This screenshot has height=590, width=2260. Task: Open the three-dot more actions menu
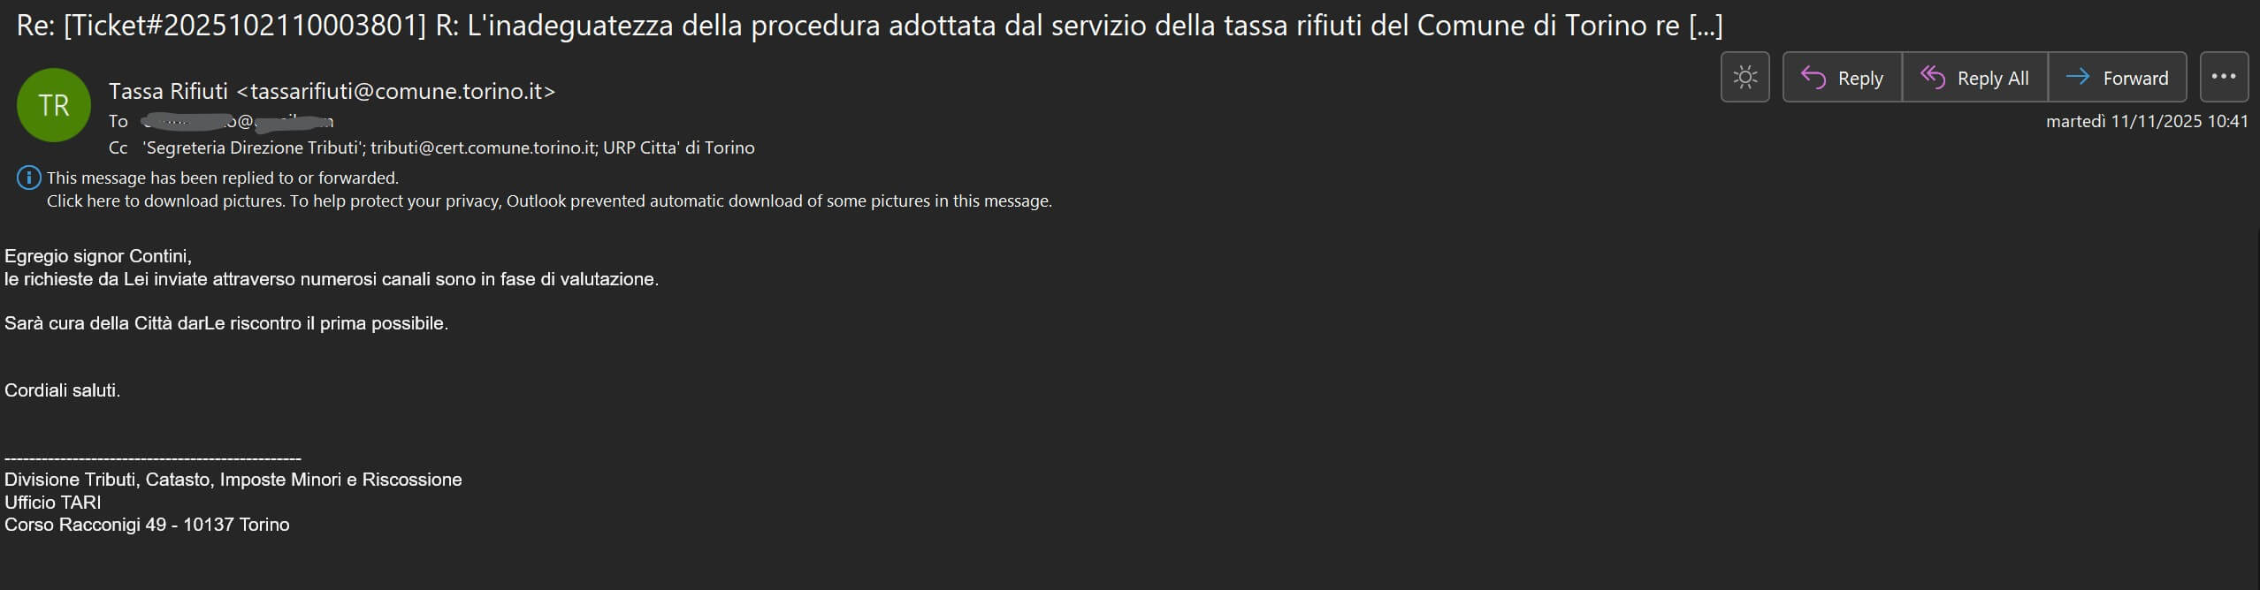pos(2223,78)
